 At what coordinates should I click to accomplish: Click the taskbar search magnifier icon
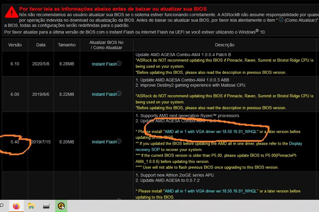2,205
